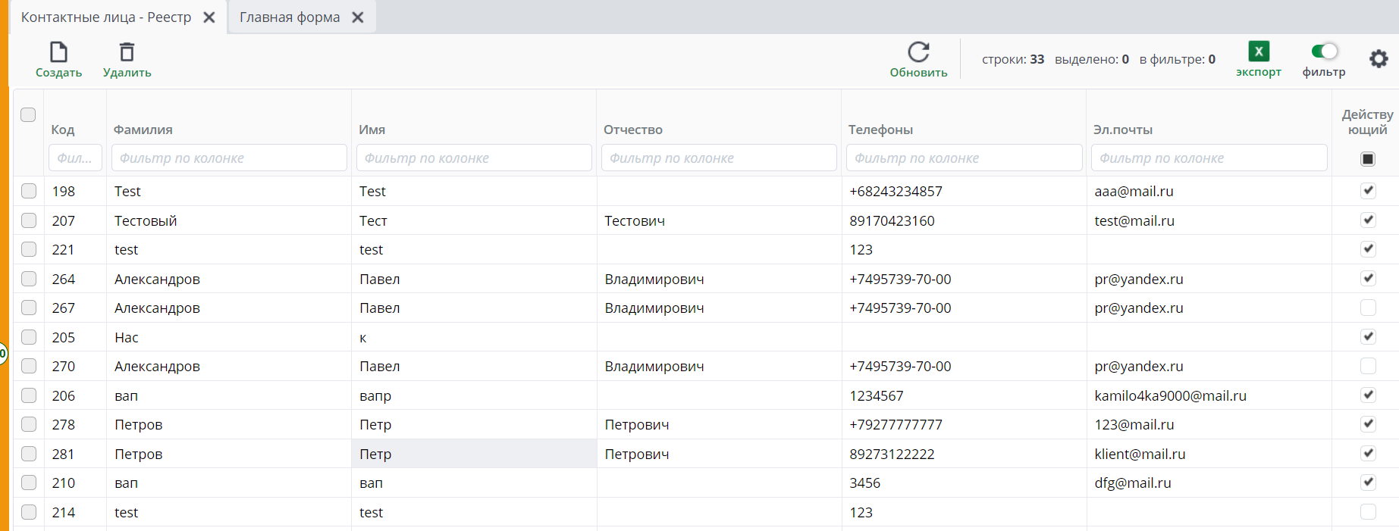Toggle the фильтр switch off
This screenshot has width=1399, height=531.
pos(1324,51)
